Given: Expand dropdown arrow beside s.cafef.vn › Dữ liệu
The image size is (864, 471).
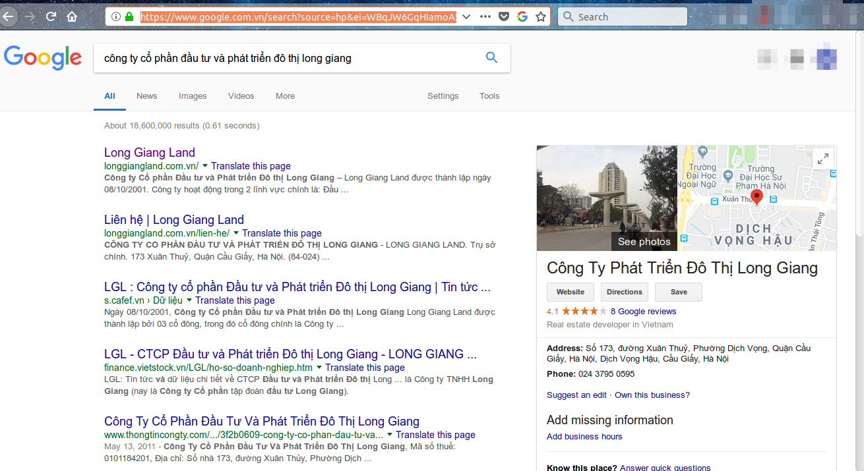Looking at the screenshot, I should [189, 300].
